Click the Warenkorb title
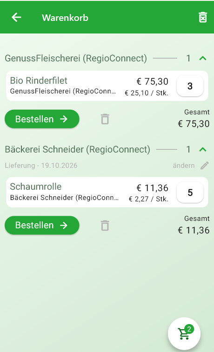 tap(65, 18)
